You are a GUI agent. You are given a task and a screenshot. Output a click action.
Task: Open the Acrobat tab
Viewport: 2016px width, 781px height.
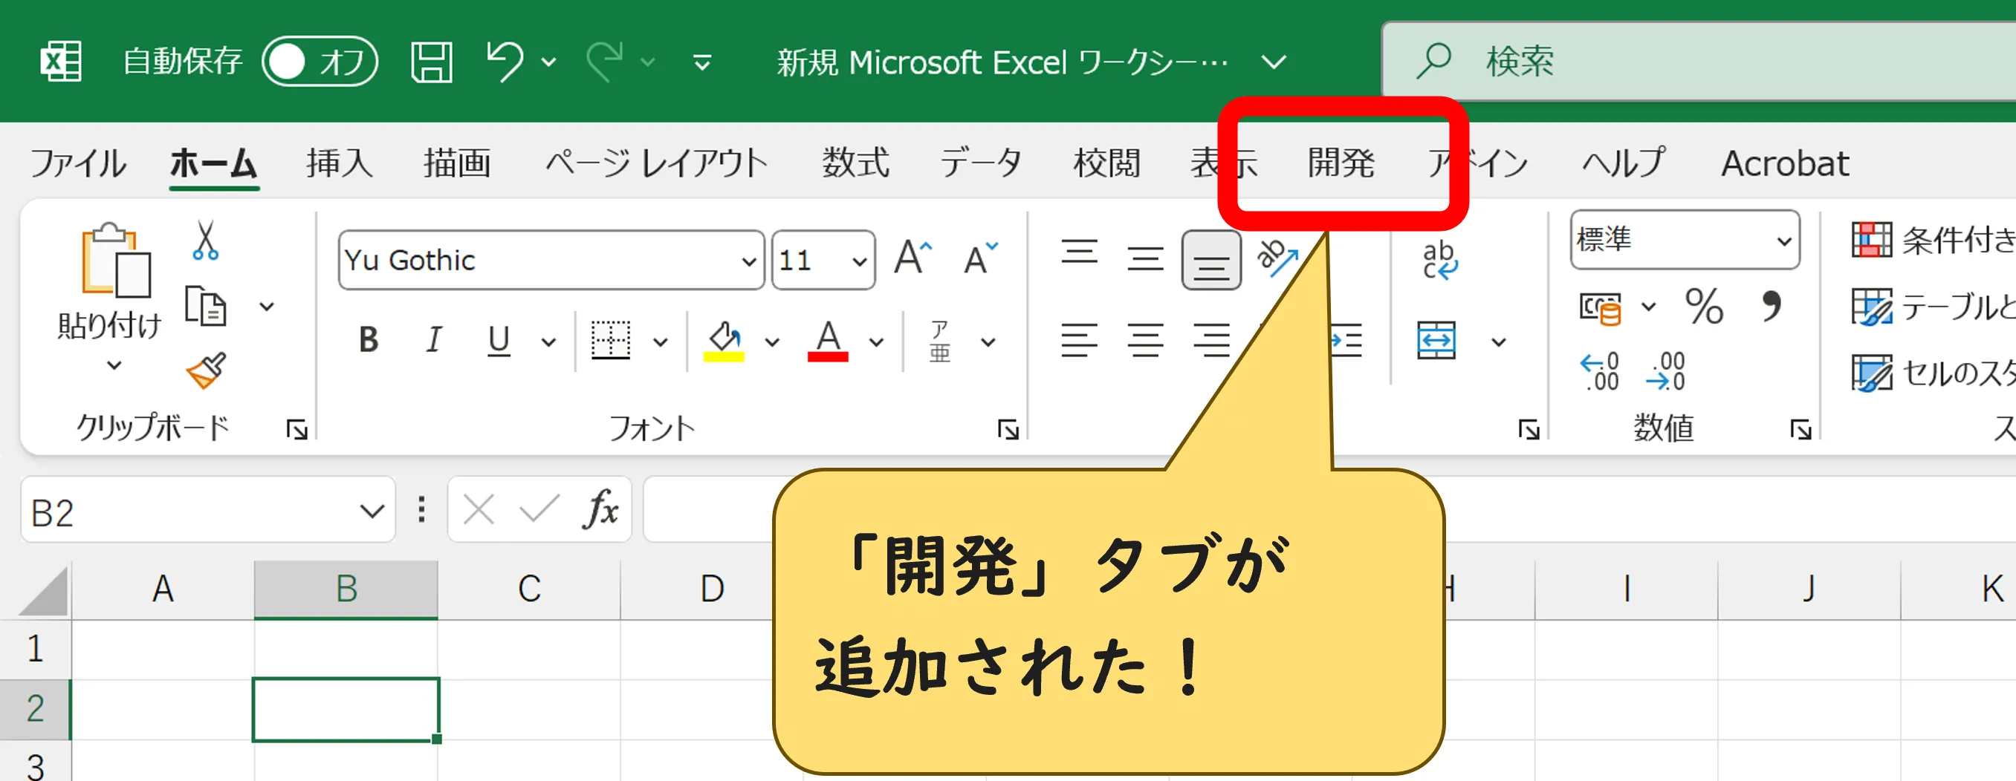(1785, 163)
